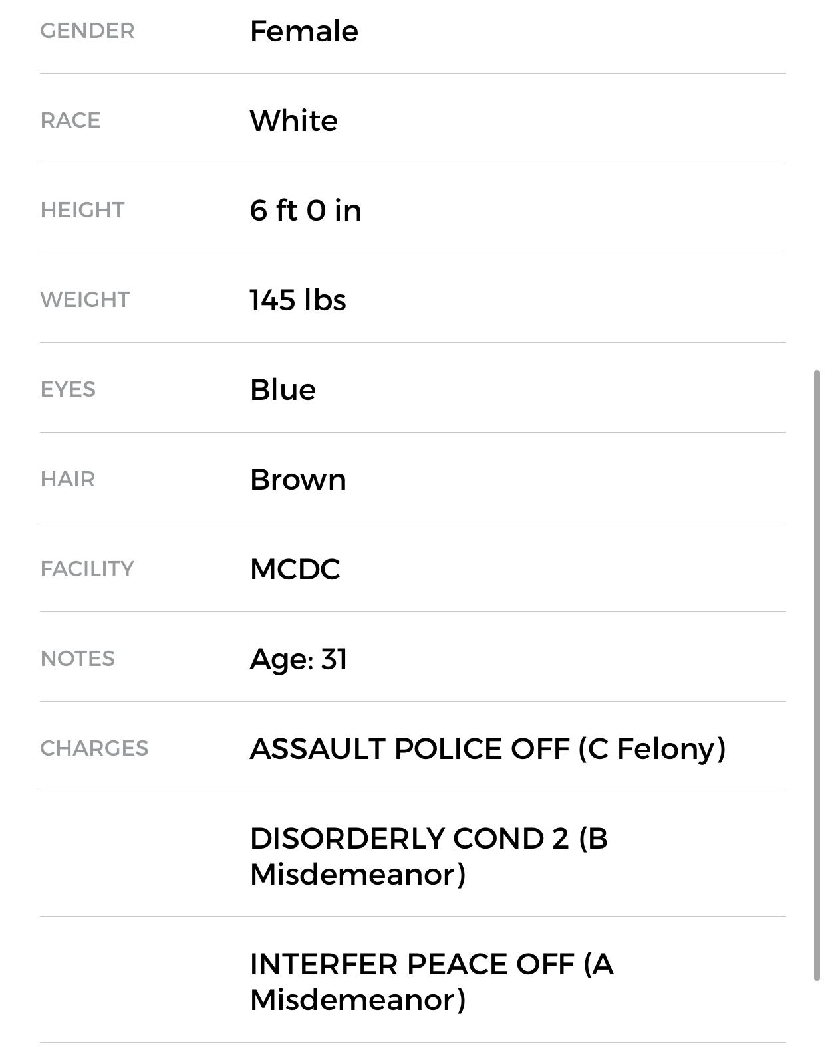826x1048 pixels.
Task: Click the MCDC facility value
Action: (295, 570)
